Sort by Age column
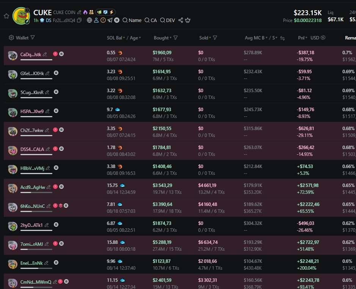The width and height of the screenshot is (356, 289). [135, 38]
